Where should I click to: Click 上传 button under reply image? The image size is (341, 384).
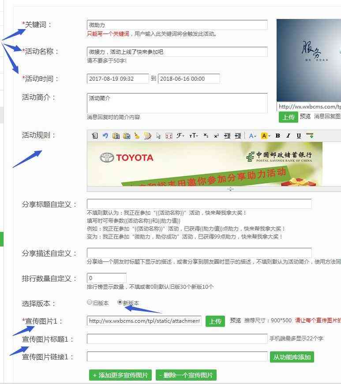click(x=289, y=117)
